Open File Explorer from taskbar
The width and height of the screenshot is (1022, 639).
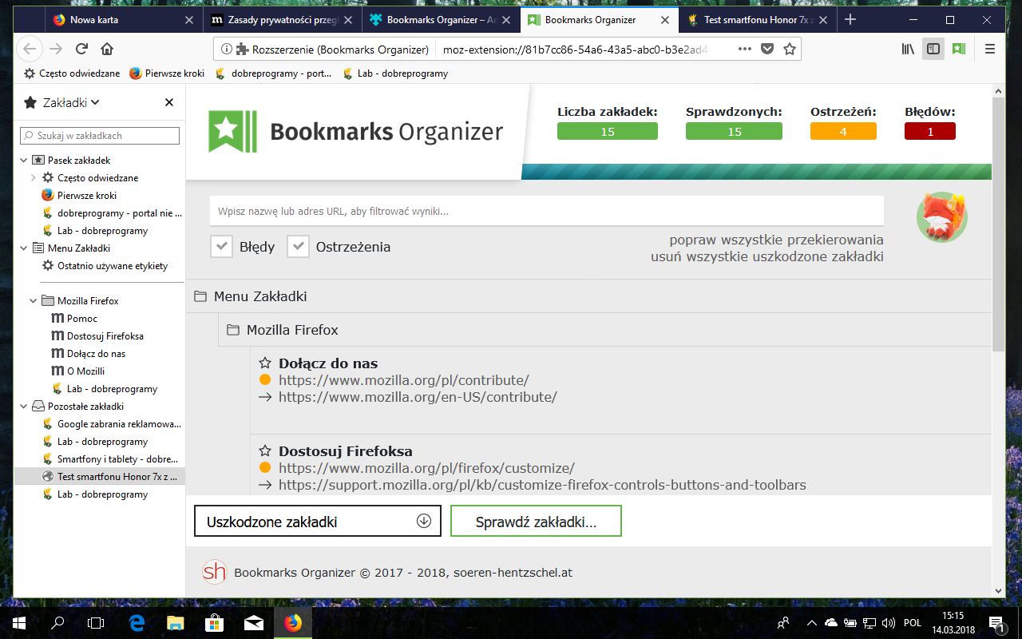click(x=176, y=622)
